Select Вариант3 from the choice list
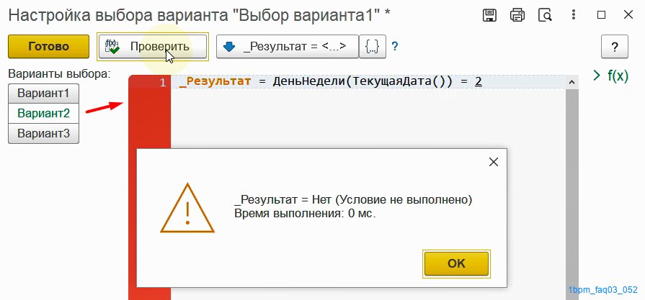This screenshot has height=300, width=645. [44, 133]
